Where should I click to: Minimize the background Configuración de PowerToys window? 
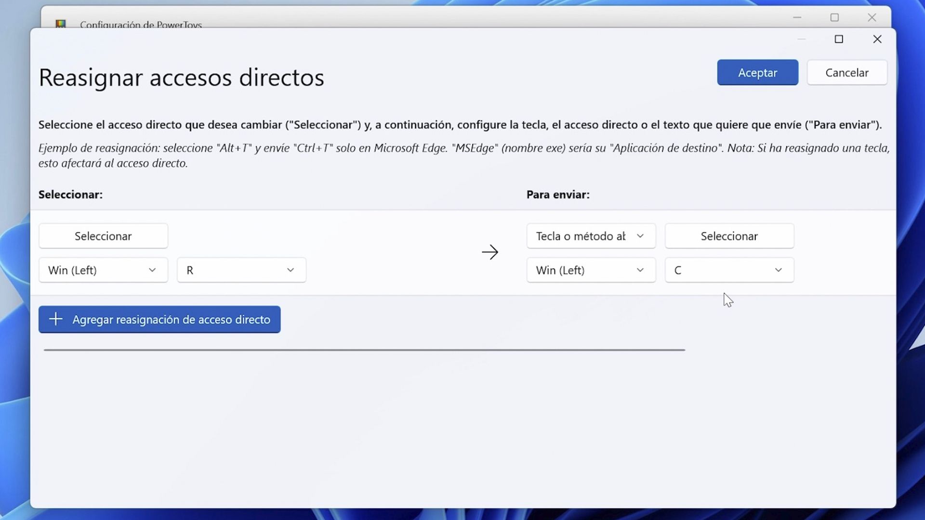[797, 17]
